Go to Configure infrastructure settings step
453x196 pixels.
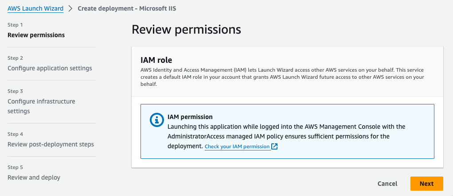41,106
